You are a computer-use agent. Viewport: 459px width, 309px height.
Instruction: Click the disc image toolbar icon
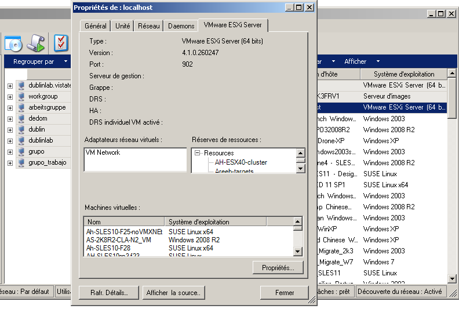pyautogui.click(x=13, y=43)
